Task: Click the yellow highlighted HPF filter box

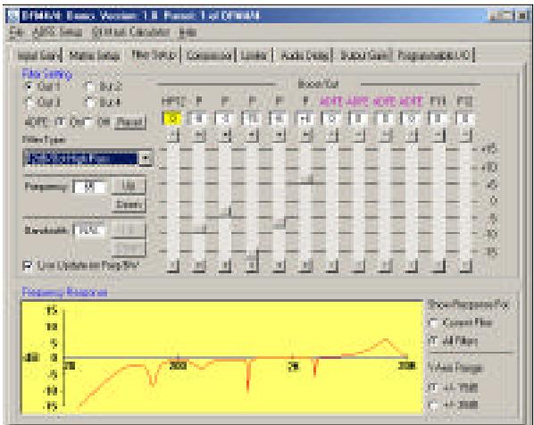Action: click(173, 118)
